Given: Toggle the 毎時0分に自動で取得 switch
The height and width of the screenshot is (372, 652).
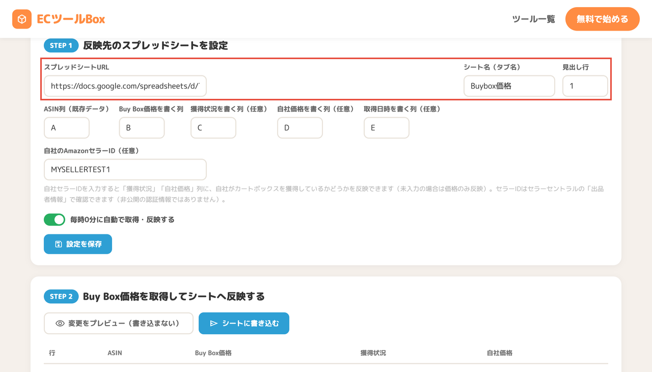Looking at the screenshot, I should click(x=55, y=220).
